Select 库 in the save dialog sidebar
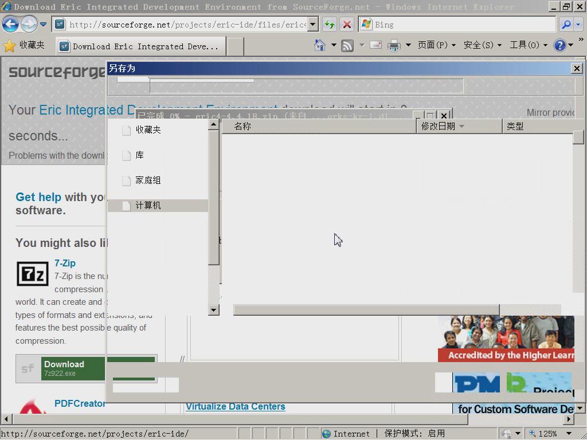 pyautogui.click(x=139, y=155)
